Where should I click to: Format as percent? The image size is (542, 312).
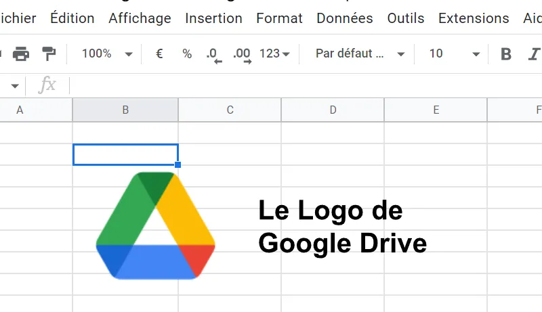187,53
